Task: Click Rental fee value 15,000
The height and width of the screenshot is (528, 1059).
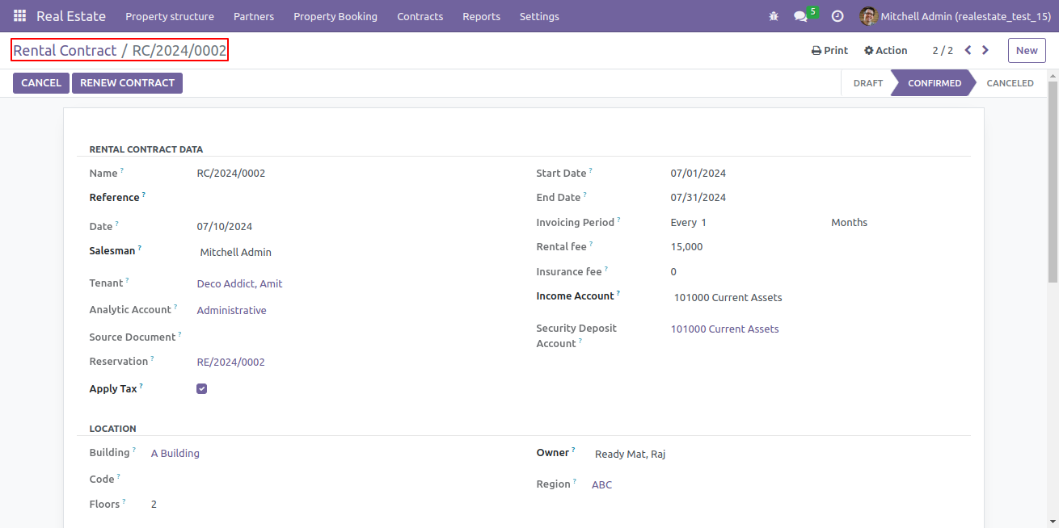Action: (x=686, y=246)
